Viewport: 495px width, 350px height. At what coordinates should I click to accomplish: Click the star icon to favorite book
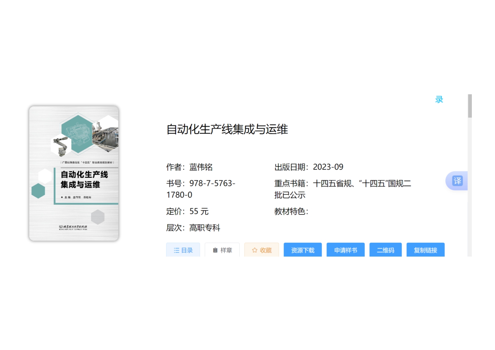254,250
